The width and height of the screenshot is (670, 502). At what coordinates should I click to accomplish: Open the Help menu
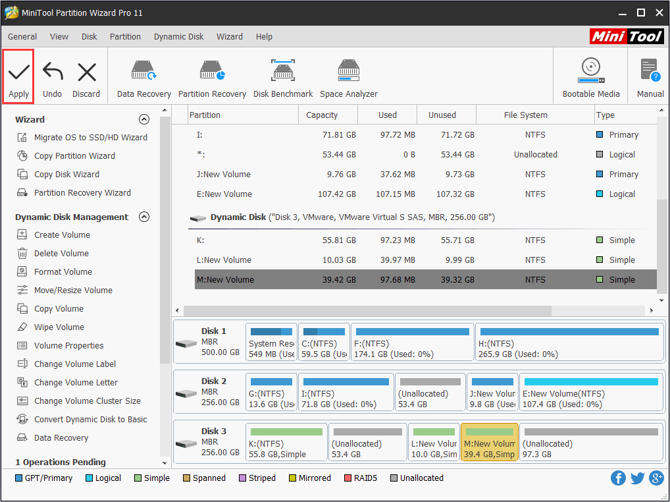pyautogui.click(x=264, y=37)
